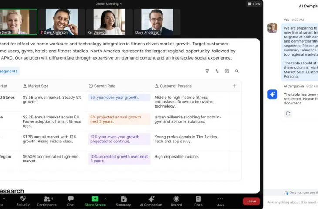Open Docs from the meeting toolbar
The height and width of the screenshot is (209, 318).
198,201
